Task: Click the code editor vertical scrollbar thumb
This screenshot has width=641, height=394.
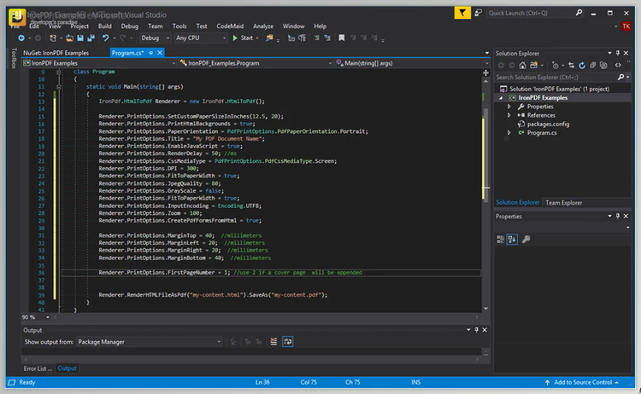Action: pos(485,155)
